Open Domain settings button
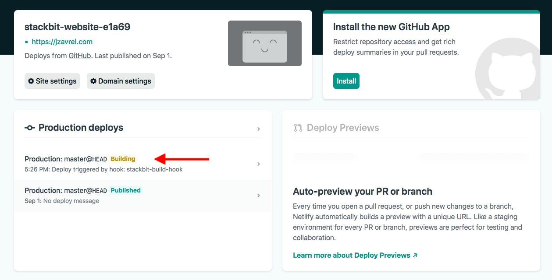552x280 pixels. 121,81
